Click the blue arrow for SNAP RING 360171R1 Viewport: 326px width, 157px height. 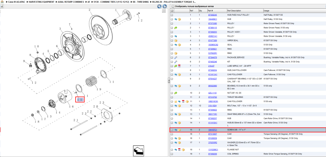(176, 114)
